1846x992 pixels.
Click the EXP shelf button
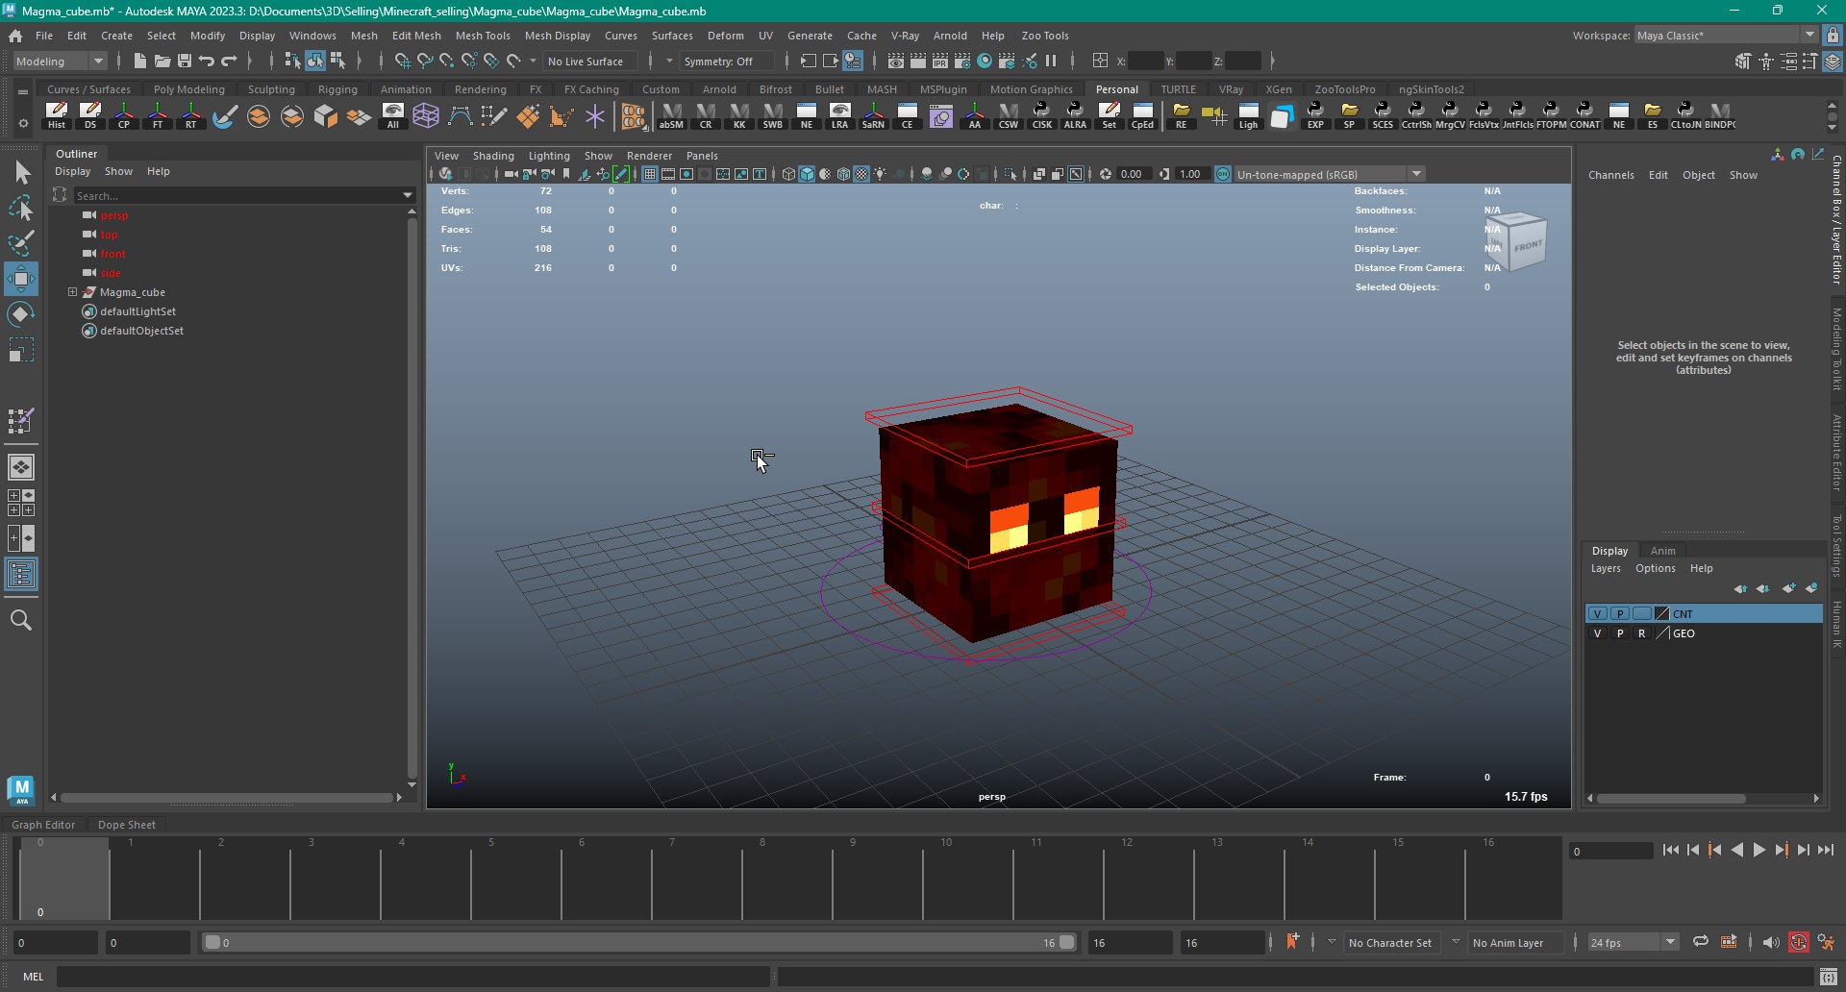tap(1315, 115)
